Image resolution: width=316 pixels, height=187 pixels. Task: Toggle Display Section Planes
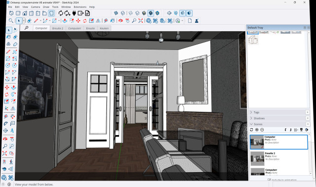pyautogui.click(x=176, y=13)
